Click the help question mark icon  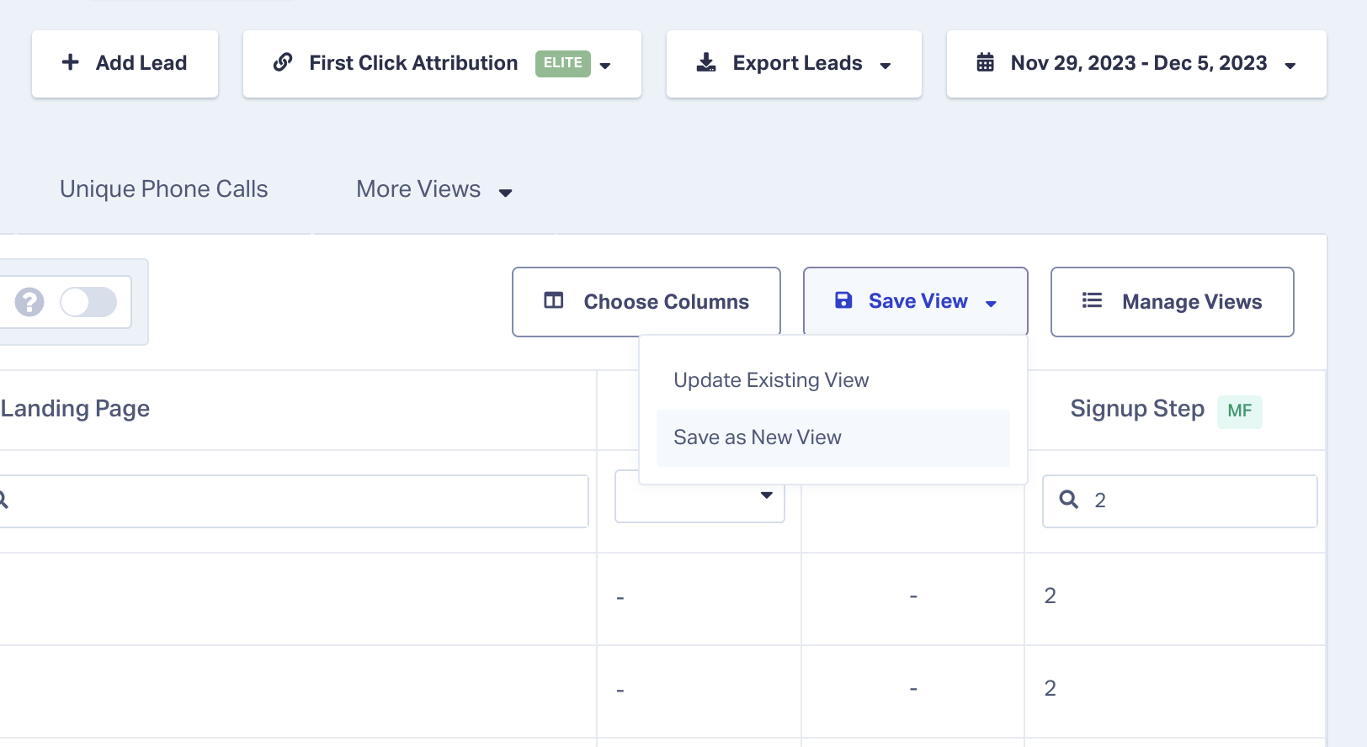coord(29,301)
